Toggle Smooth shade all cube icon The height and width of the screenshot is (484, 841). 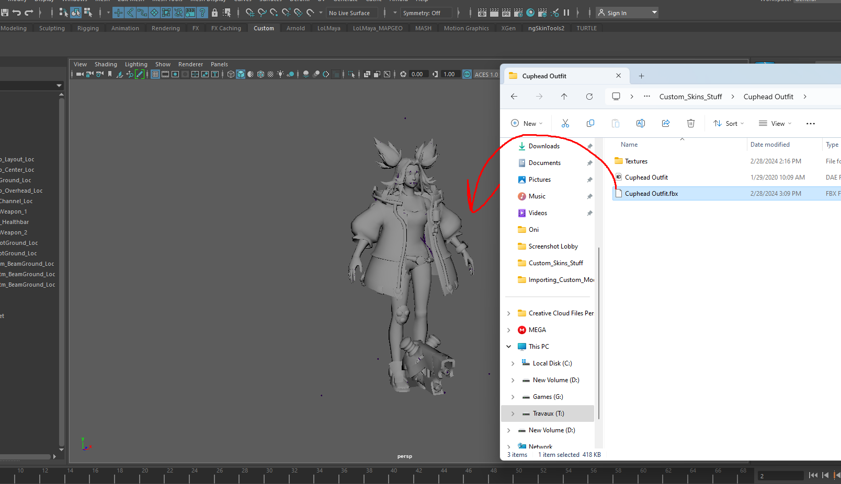pyautogui.click(x=241, y=74)
